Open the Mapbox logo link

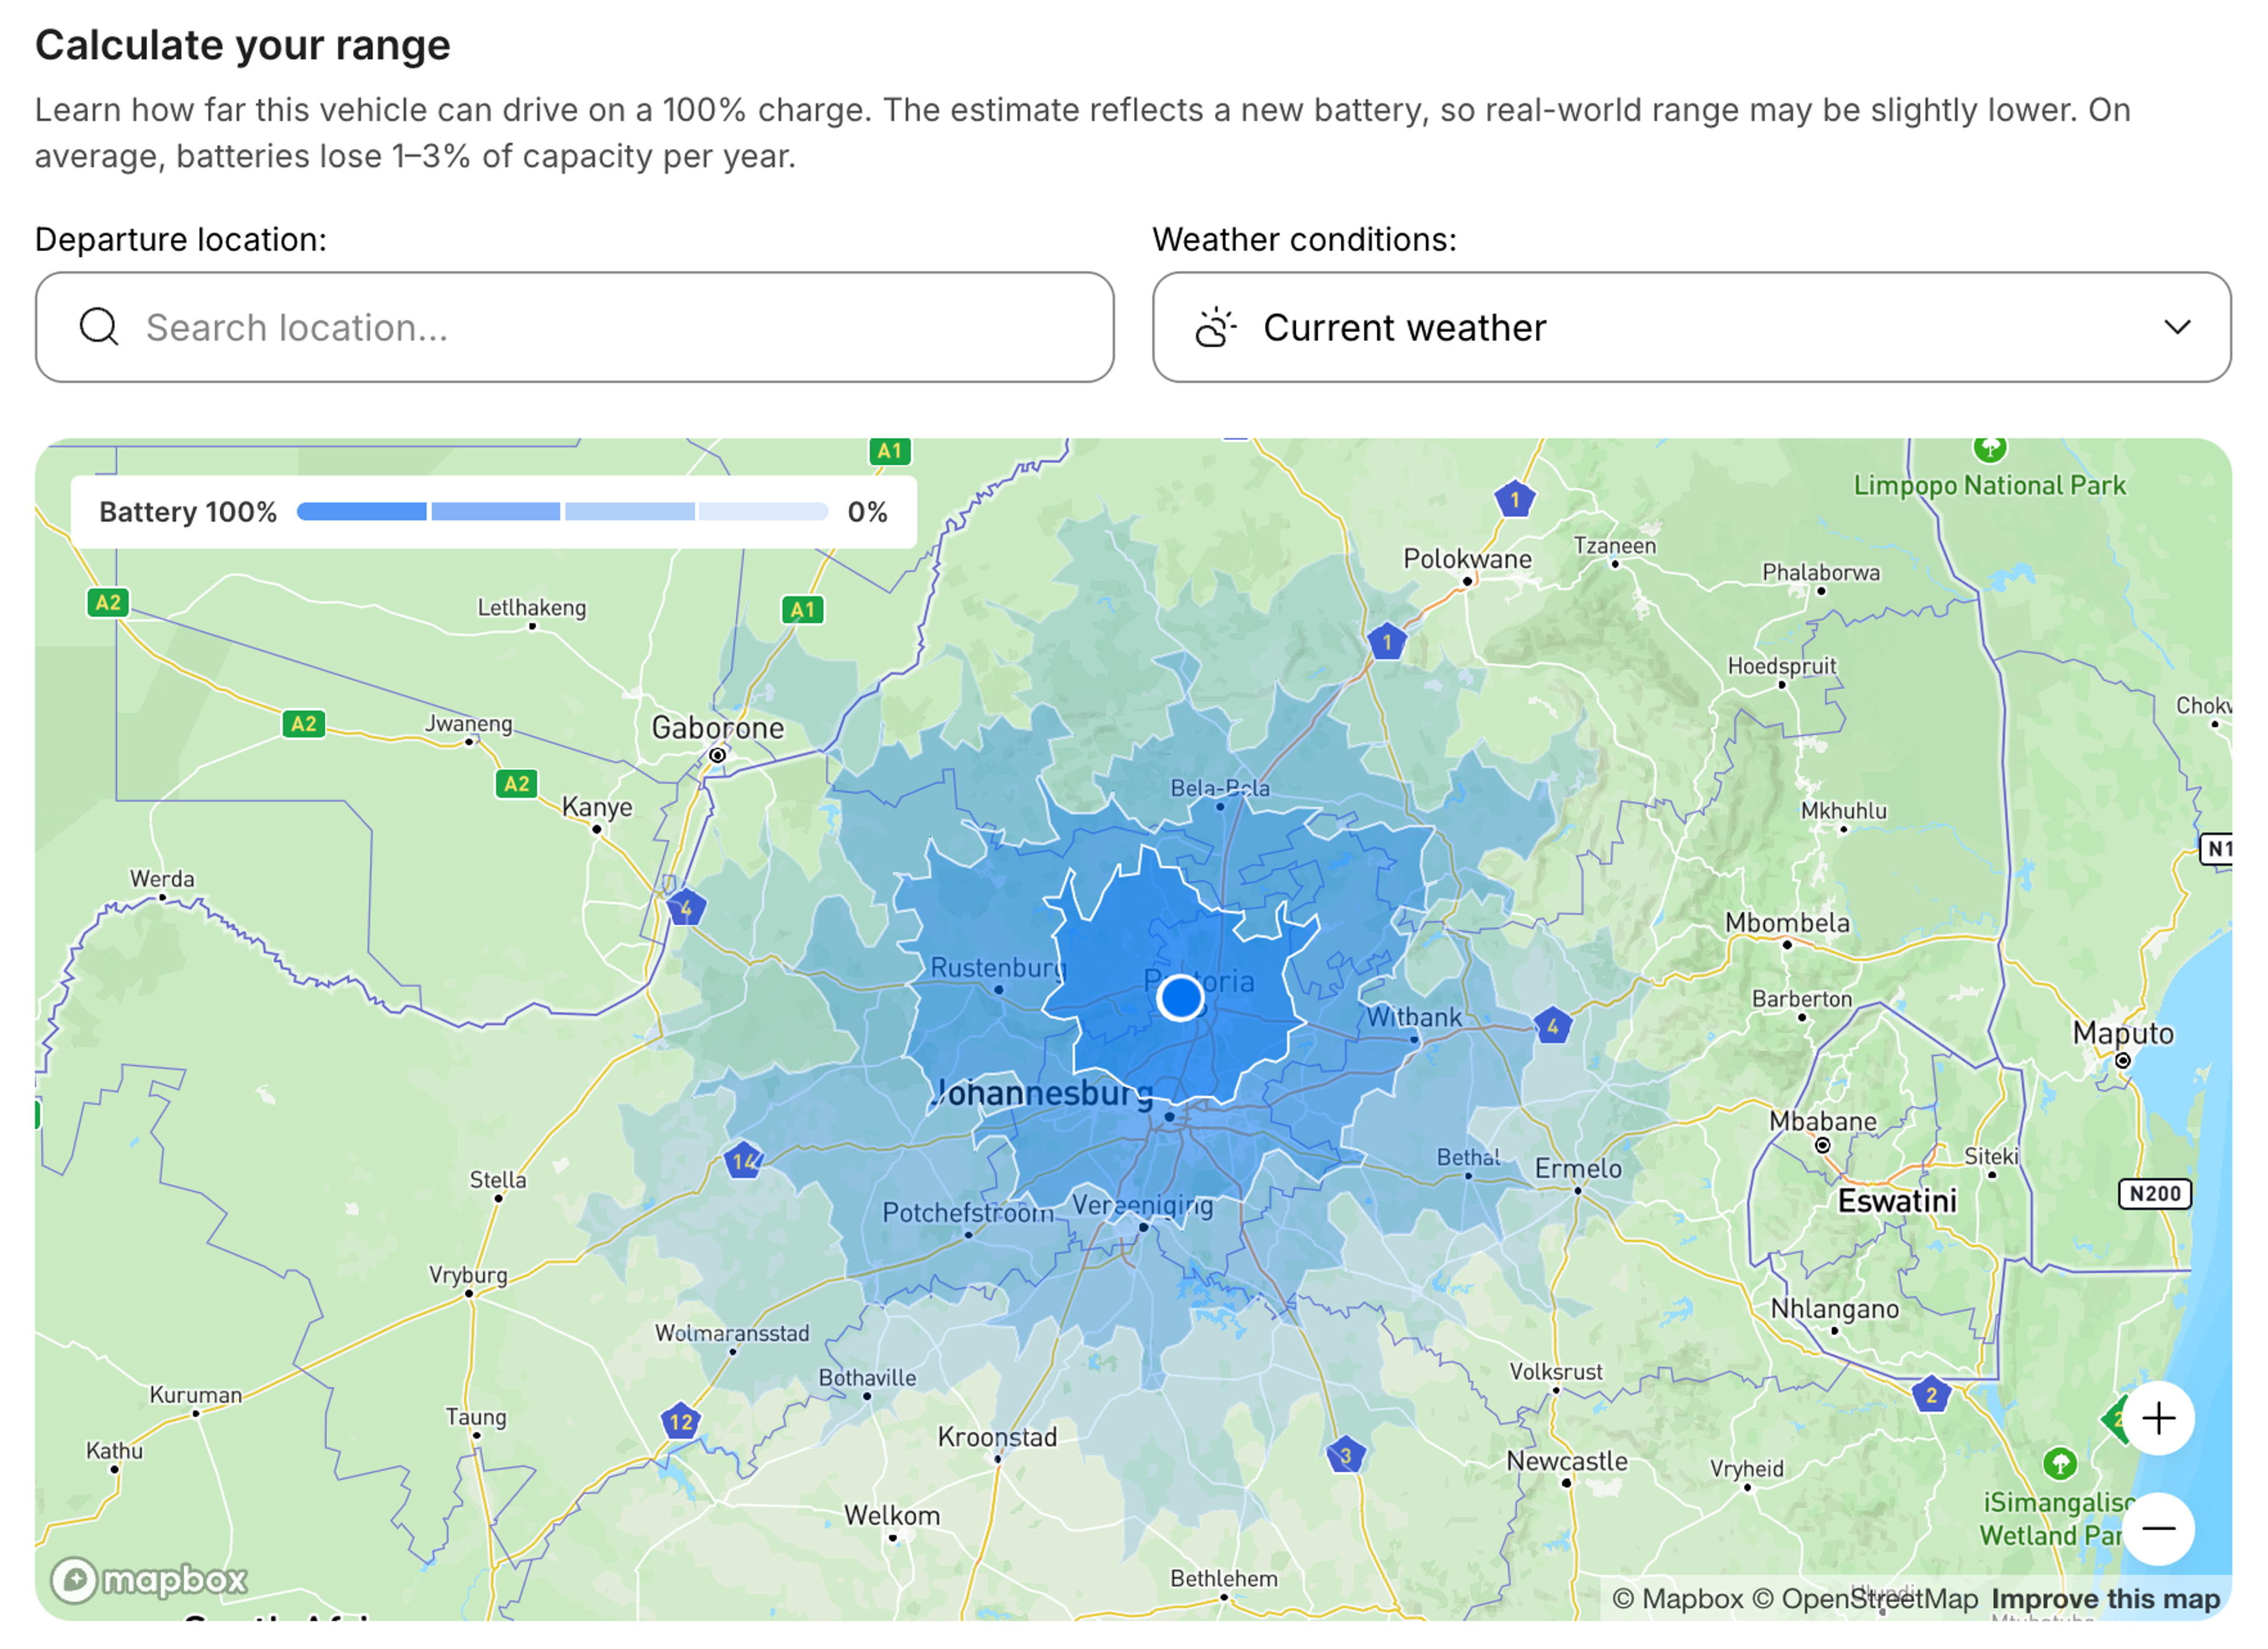(x=149, y=1579)
